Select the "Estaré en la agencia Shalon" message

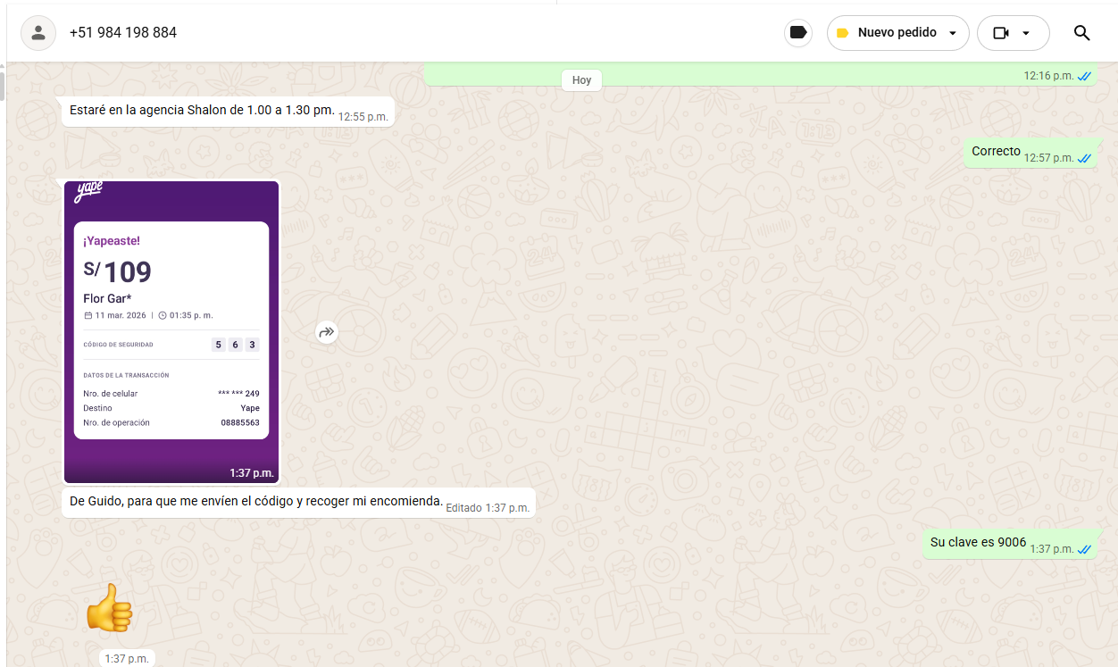[x=202, y=111]
